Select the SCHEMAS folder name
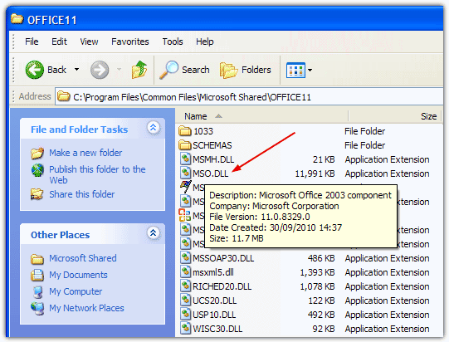 (x=212, y=145)
